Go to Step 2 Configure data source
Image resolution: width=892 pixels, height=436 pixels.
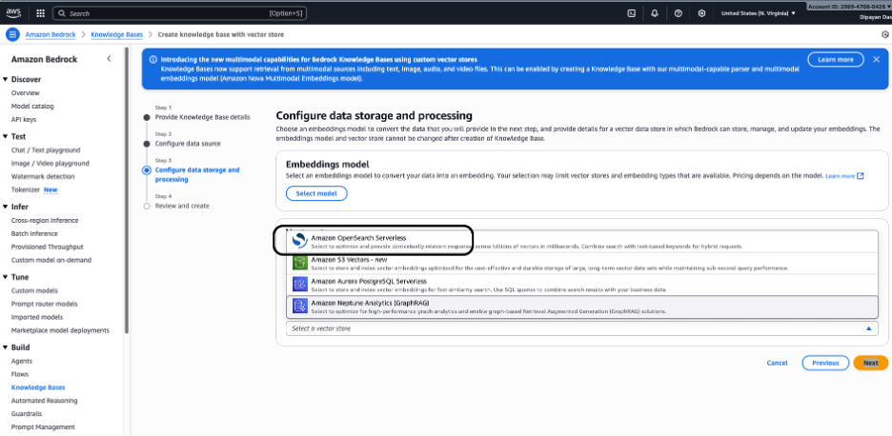[x=188, y=144]
